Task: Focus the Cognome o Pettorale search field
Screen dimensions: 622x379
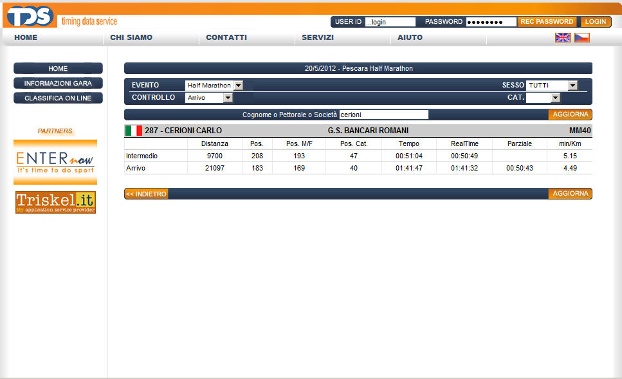Action: [x=383, y=115]
